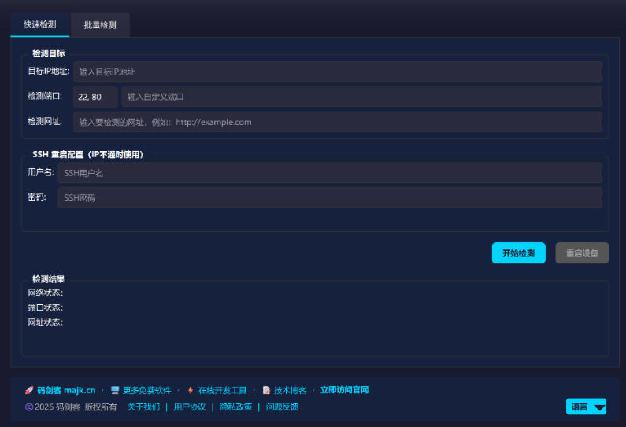This screenshot has width=626, height=427.
Task: Open the 立即访问官网 link
Action: click(x=344, y=390)
